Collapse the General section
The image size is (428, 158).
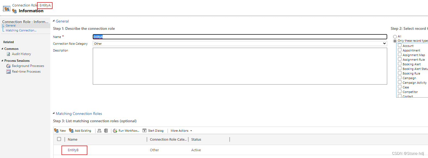pos(54,21)
